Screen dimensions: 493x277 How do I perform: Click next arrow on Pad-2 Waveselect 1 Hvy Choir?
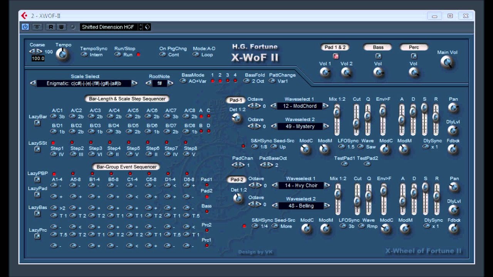click(327, 185)
